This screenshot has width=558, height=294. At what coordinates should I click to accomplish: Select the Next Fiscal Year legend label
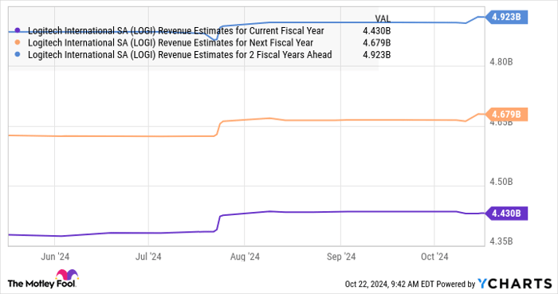pos(171,43)
